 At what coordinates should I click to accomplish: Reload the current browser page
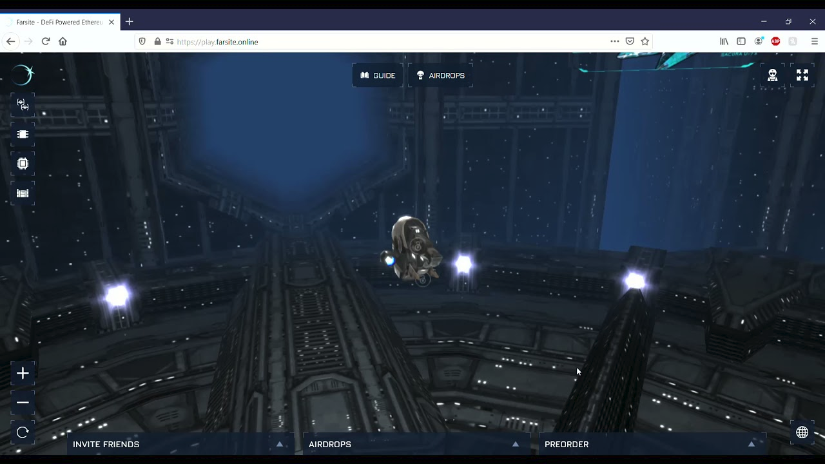[x=46, y=41]
